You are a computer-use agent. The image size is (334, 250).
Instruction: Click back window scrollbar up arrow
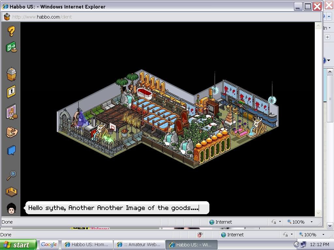[330, 72]
